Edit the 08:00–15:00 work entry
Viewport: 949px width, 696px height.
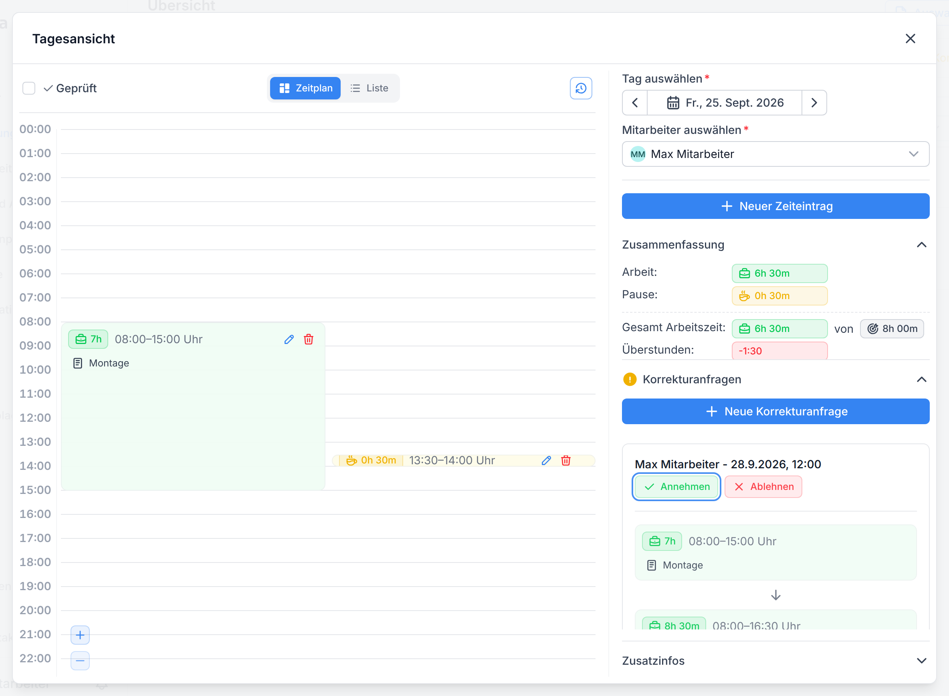coord(289,339)
